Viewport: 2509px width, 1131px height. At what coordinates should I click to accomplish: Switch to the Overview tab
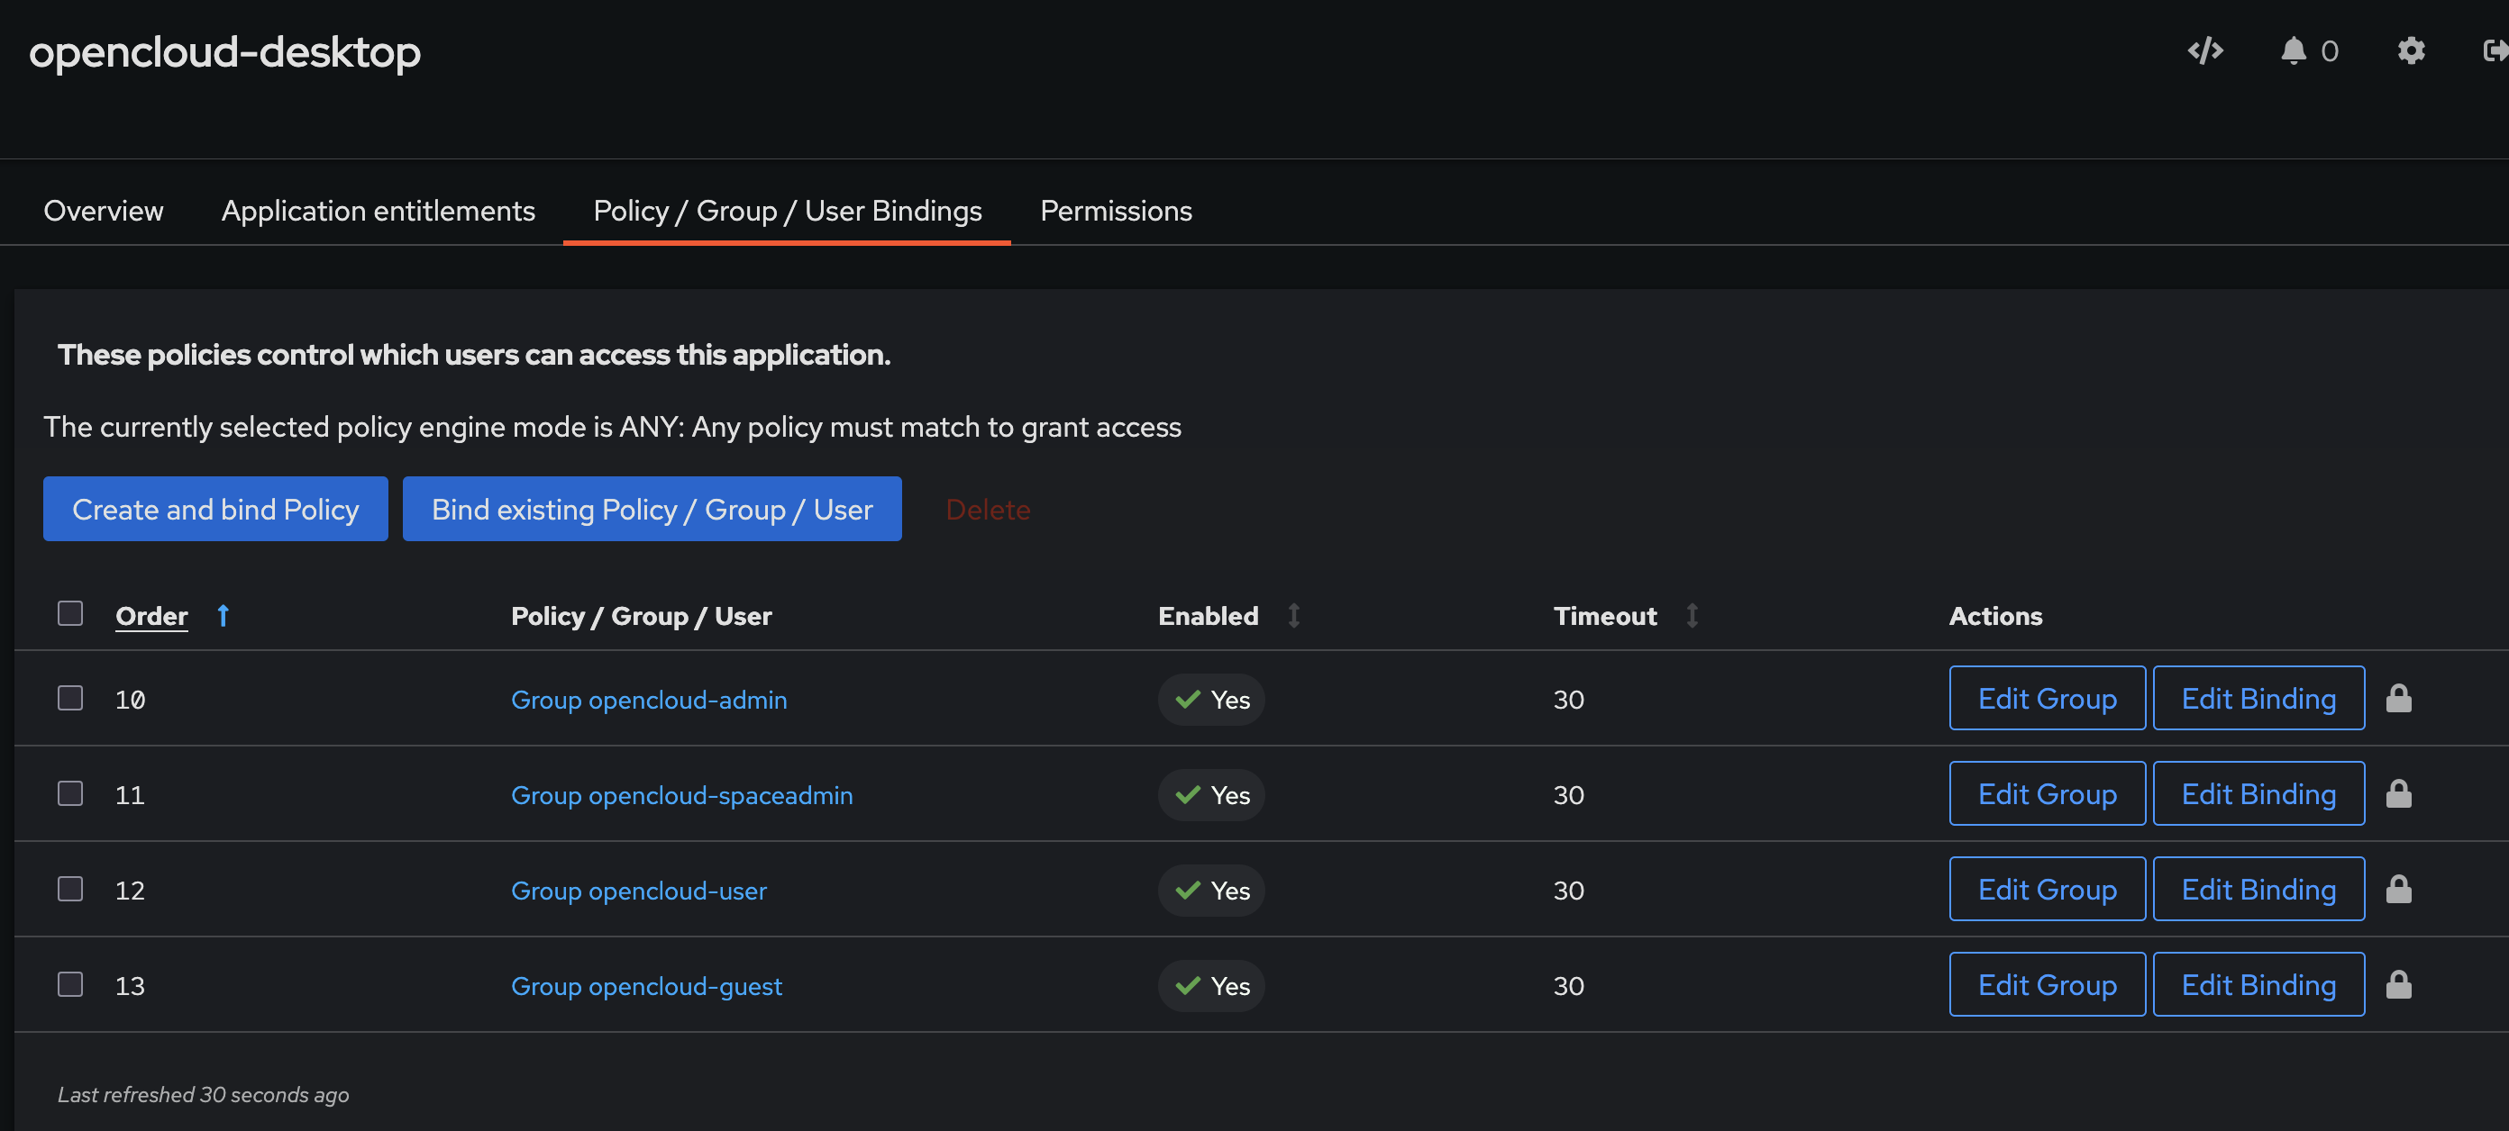tap(104, 210)
